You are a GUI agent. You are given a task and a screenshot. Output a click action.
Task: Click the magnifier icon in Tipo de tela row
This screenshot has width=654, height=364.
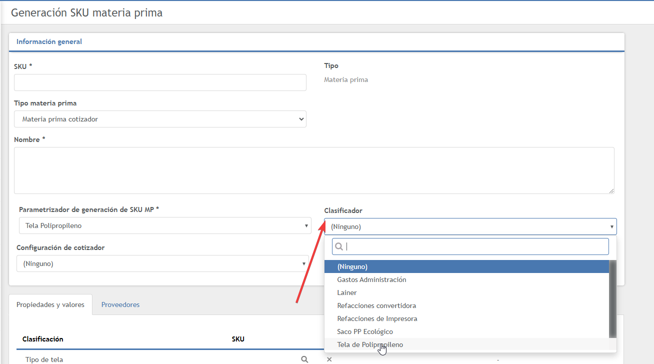(304, 359)
